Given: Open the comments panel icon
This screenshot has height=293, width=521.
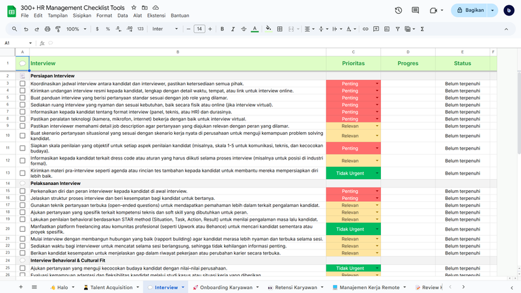Looking at the screenshot, I should (415, 10).
